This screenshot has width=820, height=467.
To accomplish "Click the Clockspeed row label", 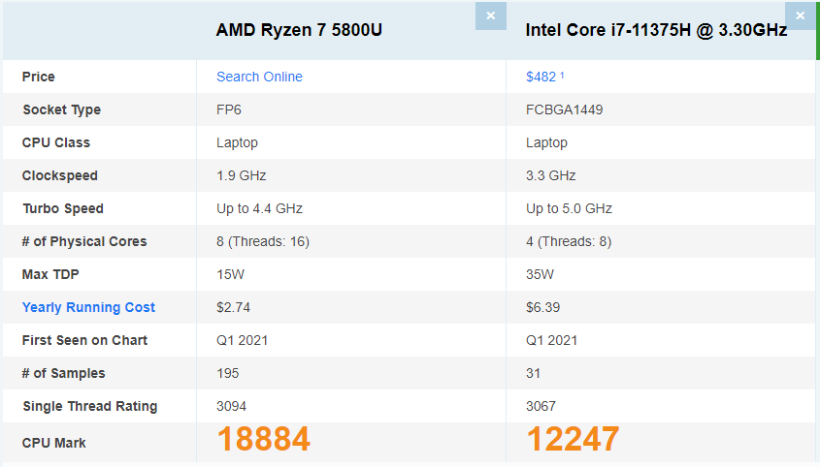I will point(59,175).
